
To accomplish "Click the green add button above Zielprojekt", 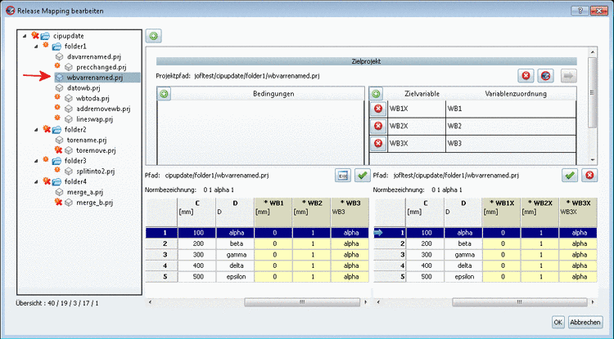I will [x=153, y=37].
